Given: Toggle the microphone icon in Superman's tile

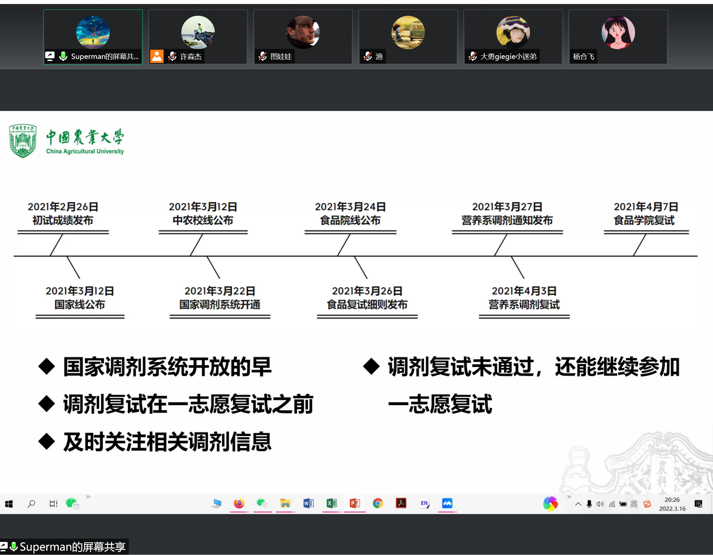Looking at the screenshot, I should click(x=63, y=56).
